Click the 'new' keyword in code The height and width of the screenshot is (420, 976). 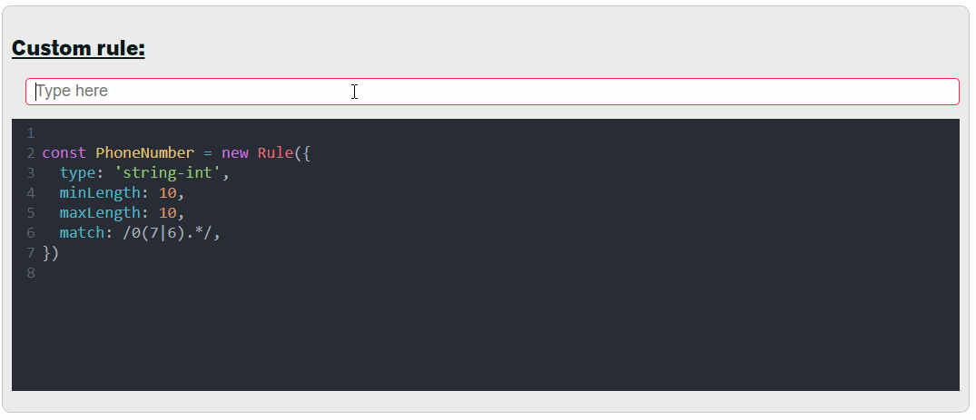(x=234, y=152)
